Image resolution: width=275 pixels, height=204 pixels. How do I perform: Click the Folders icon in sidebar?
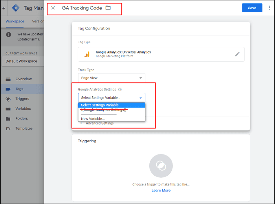click(8, 119)
